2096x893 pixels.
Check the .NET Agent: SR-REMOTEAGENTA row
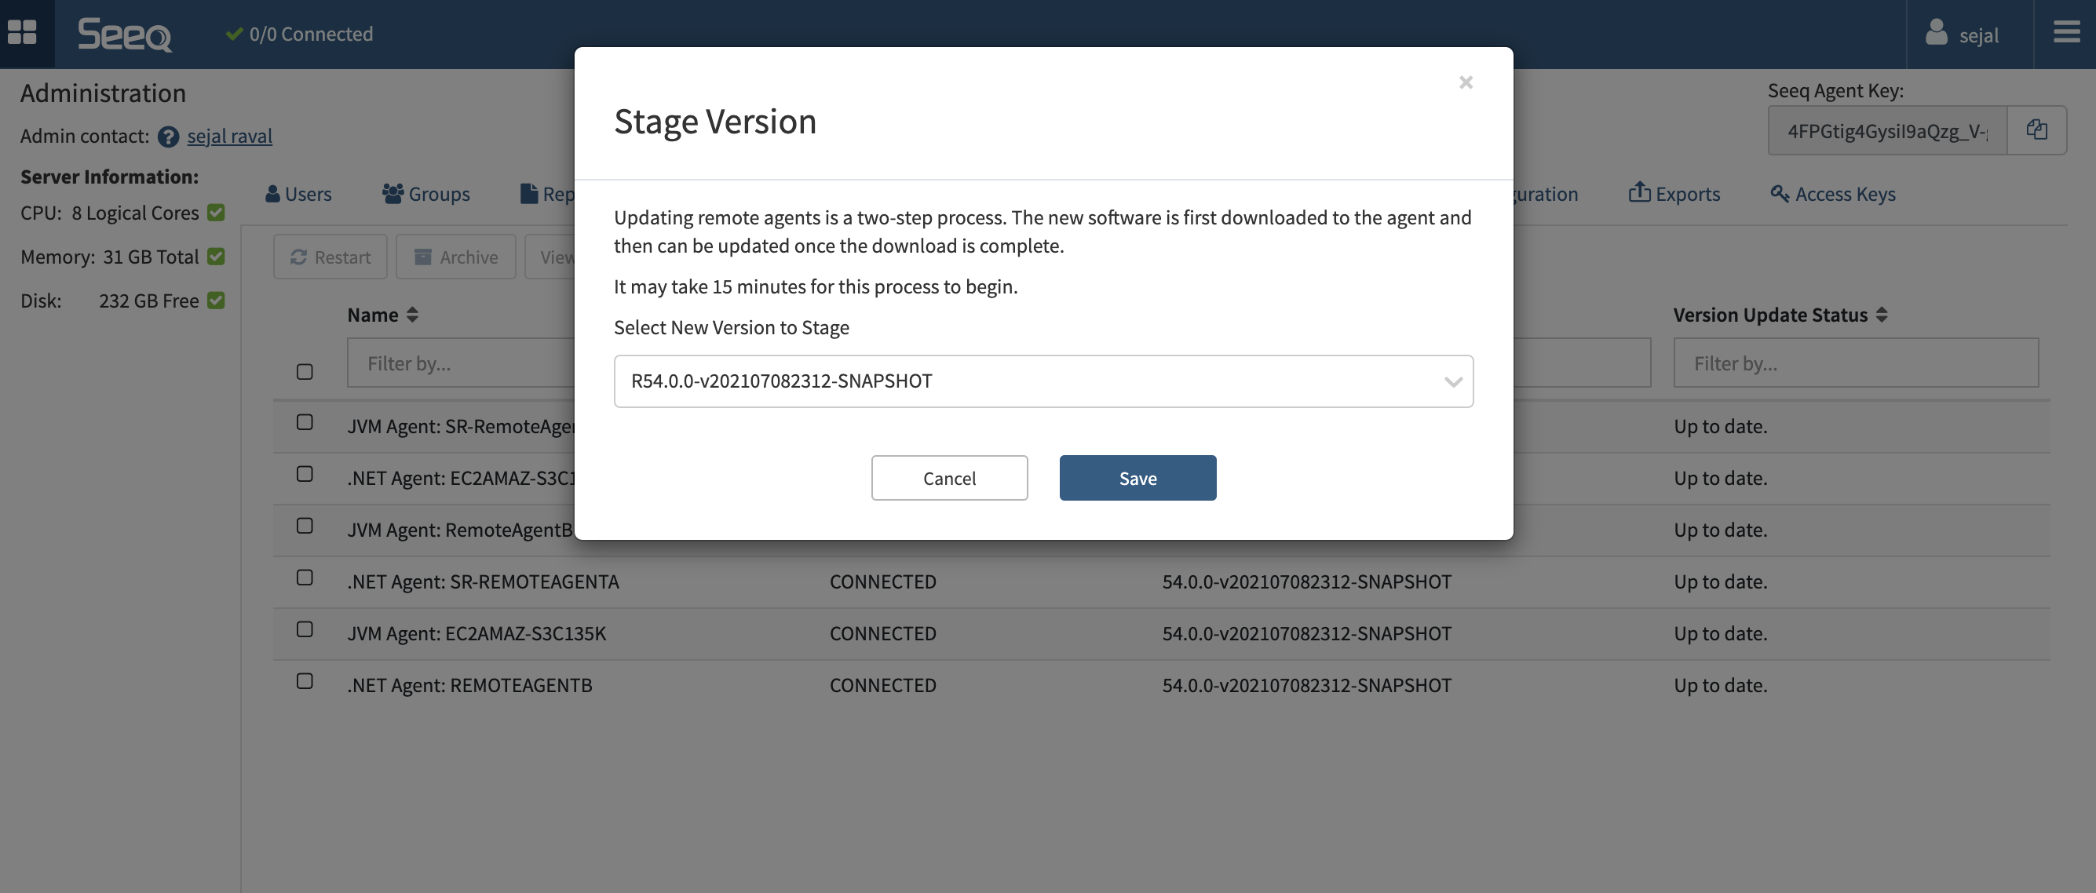(305, 578)
